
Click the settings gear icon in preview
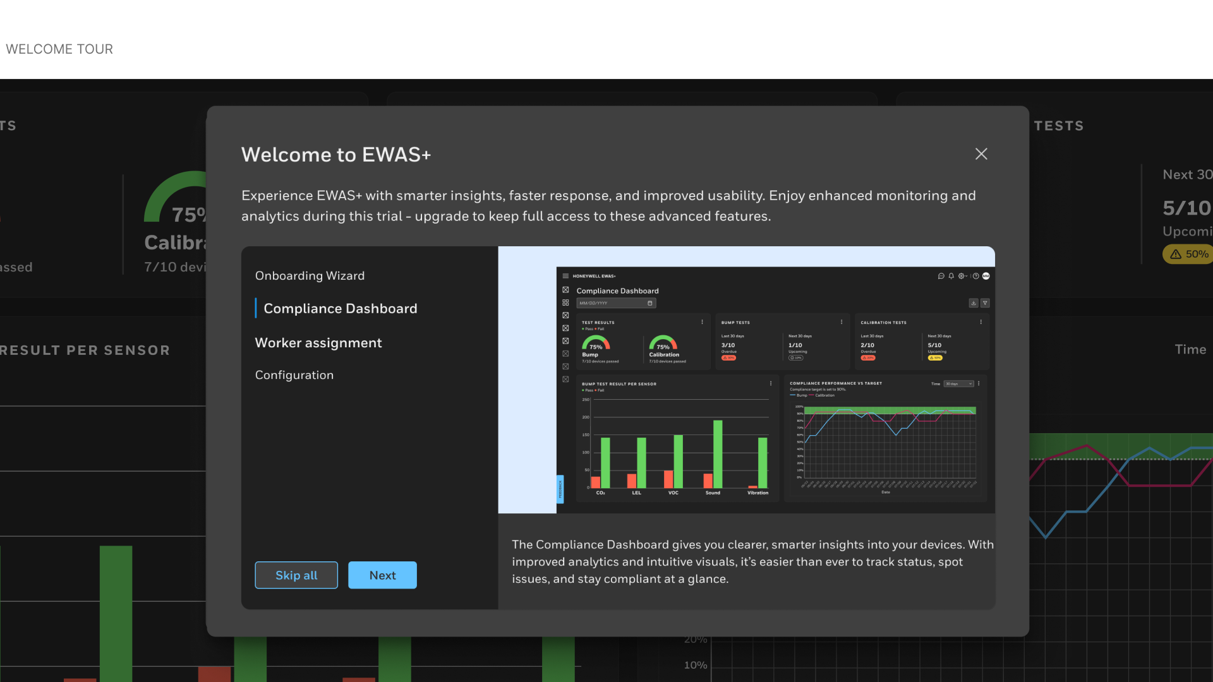click(962, 276)
